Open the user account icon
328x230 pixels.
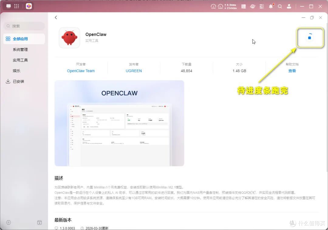click(x=289, y=6)
